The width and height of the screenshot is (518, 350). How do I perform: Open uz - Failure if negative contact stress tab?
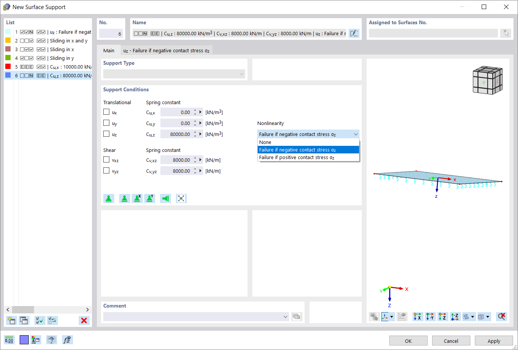pyautogui.click(x=166, y=50)
